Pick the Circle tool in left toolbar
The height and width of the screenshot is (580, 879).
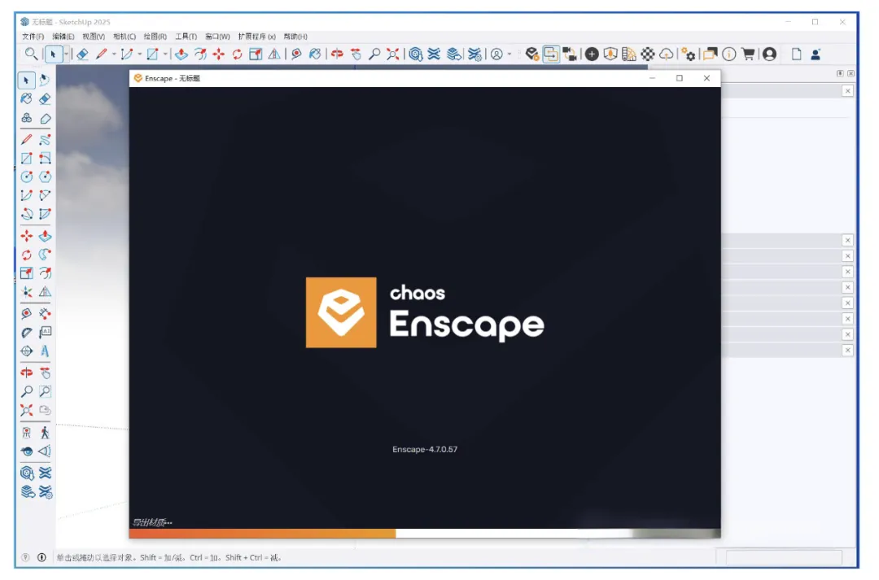point(26,177)
